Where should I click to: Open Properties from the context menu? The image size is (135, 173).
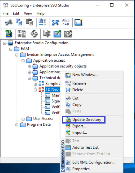point(94,169)
